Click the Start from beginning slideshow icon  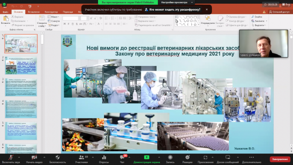(x=30, y=6)
